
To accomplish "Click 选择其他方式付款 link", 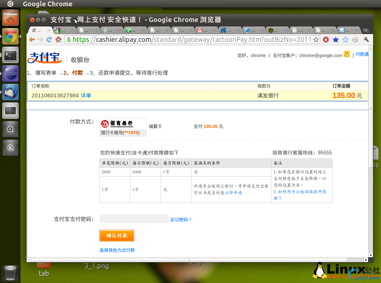I will (x=117, y=250).
